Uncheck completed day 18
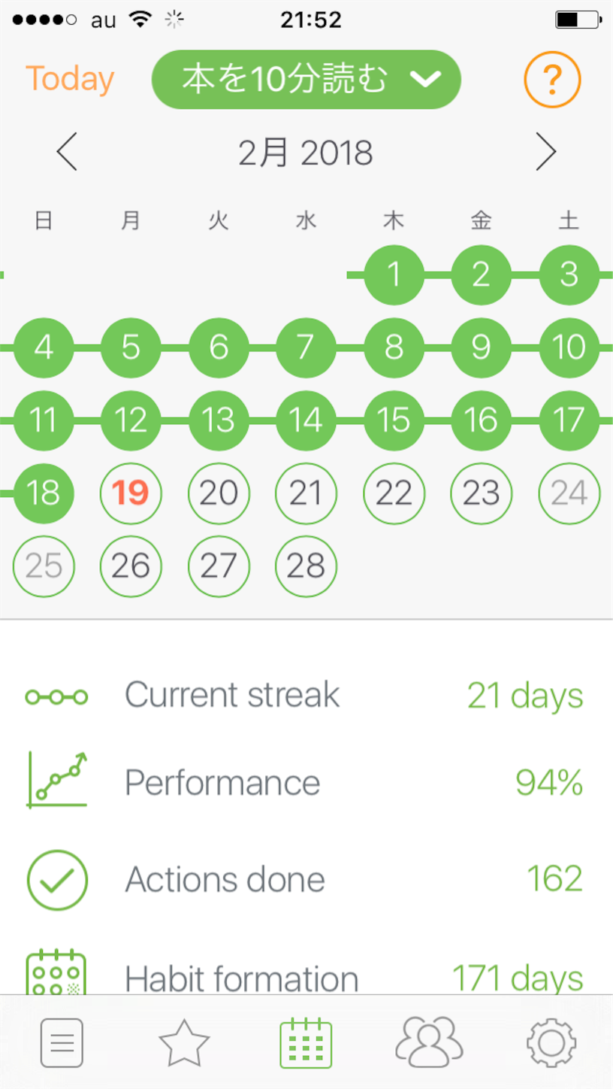 click(44, 493)
